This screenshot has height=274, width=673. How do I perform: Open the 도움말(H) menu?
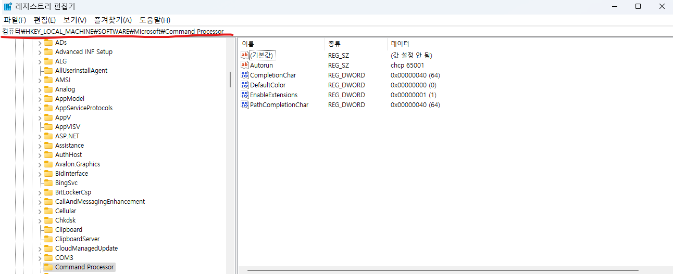pyautogui.click(x=155, y=20)
